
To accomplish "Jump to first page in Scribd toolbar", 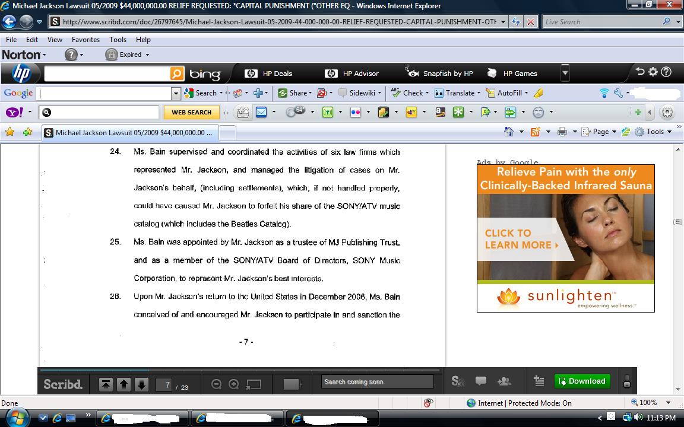I will pyautogui.click(x=106, y=384).
